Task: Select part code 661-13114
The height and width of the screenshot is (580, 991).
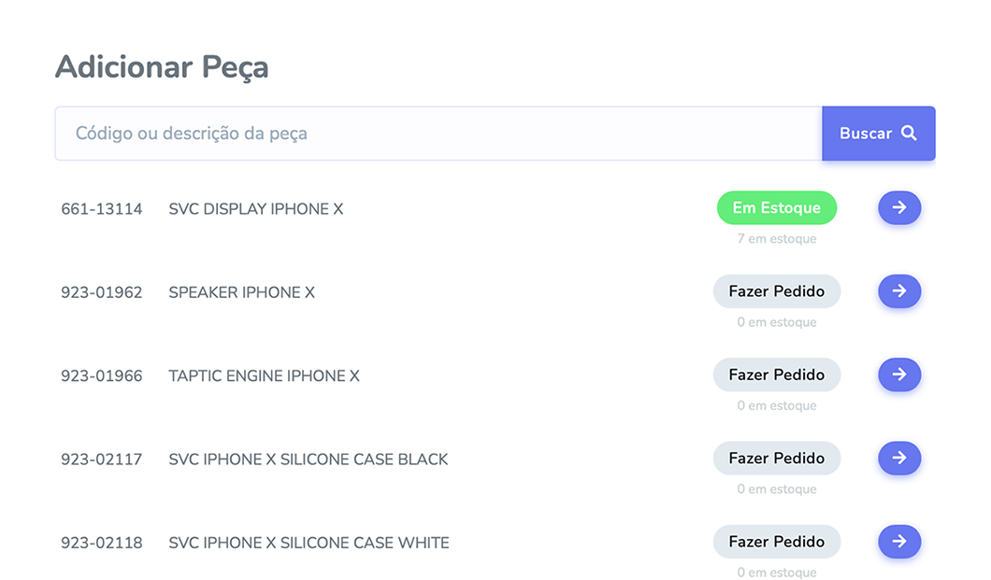Action: pos(102,209)
